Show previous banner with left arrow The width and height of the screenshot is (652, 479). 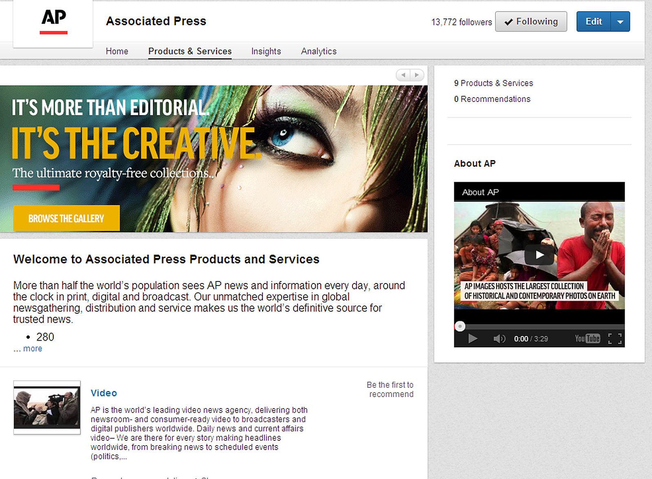pyautogui.click(x=403, y=75)
